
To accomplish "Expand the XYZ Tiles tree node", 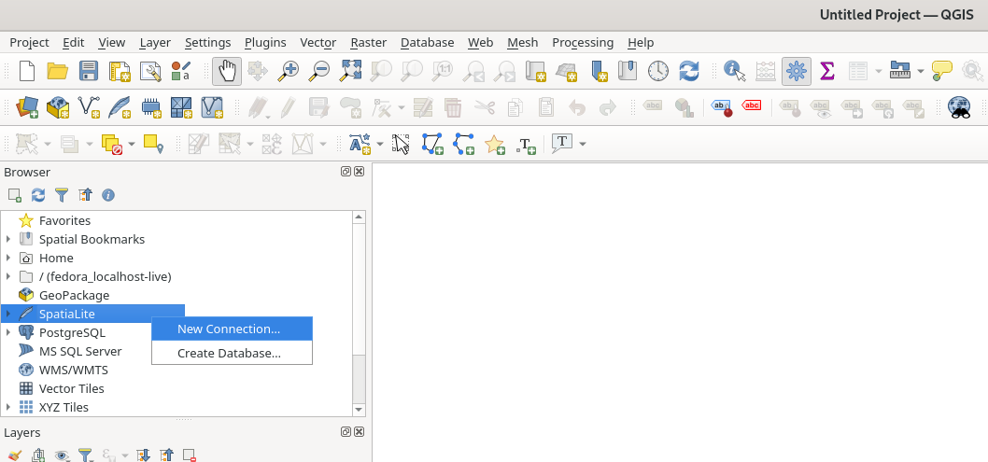I will (x=8, y=407).
